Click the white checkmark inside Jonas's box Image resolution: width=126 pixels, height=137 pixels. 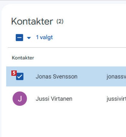point(20,76)
